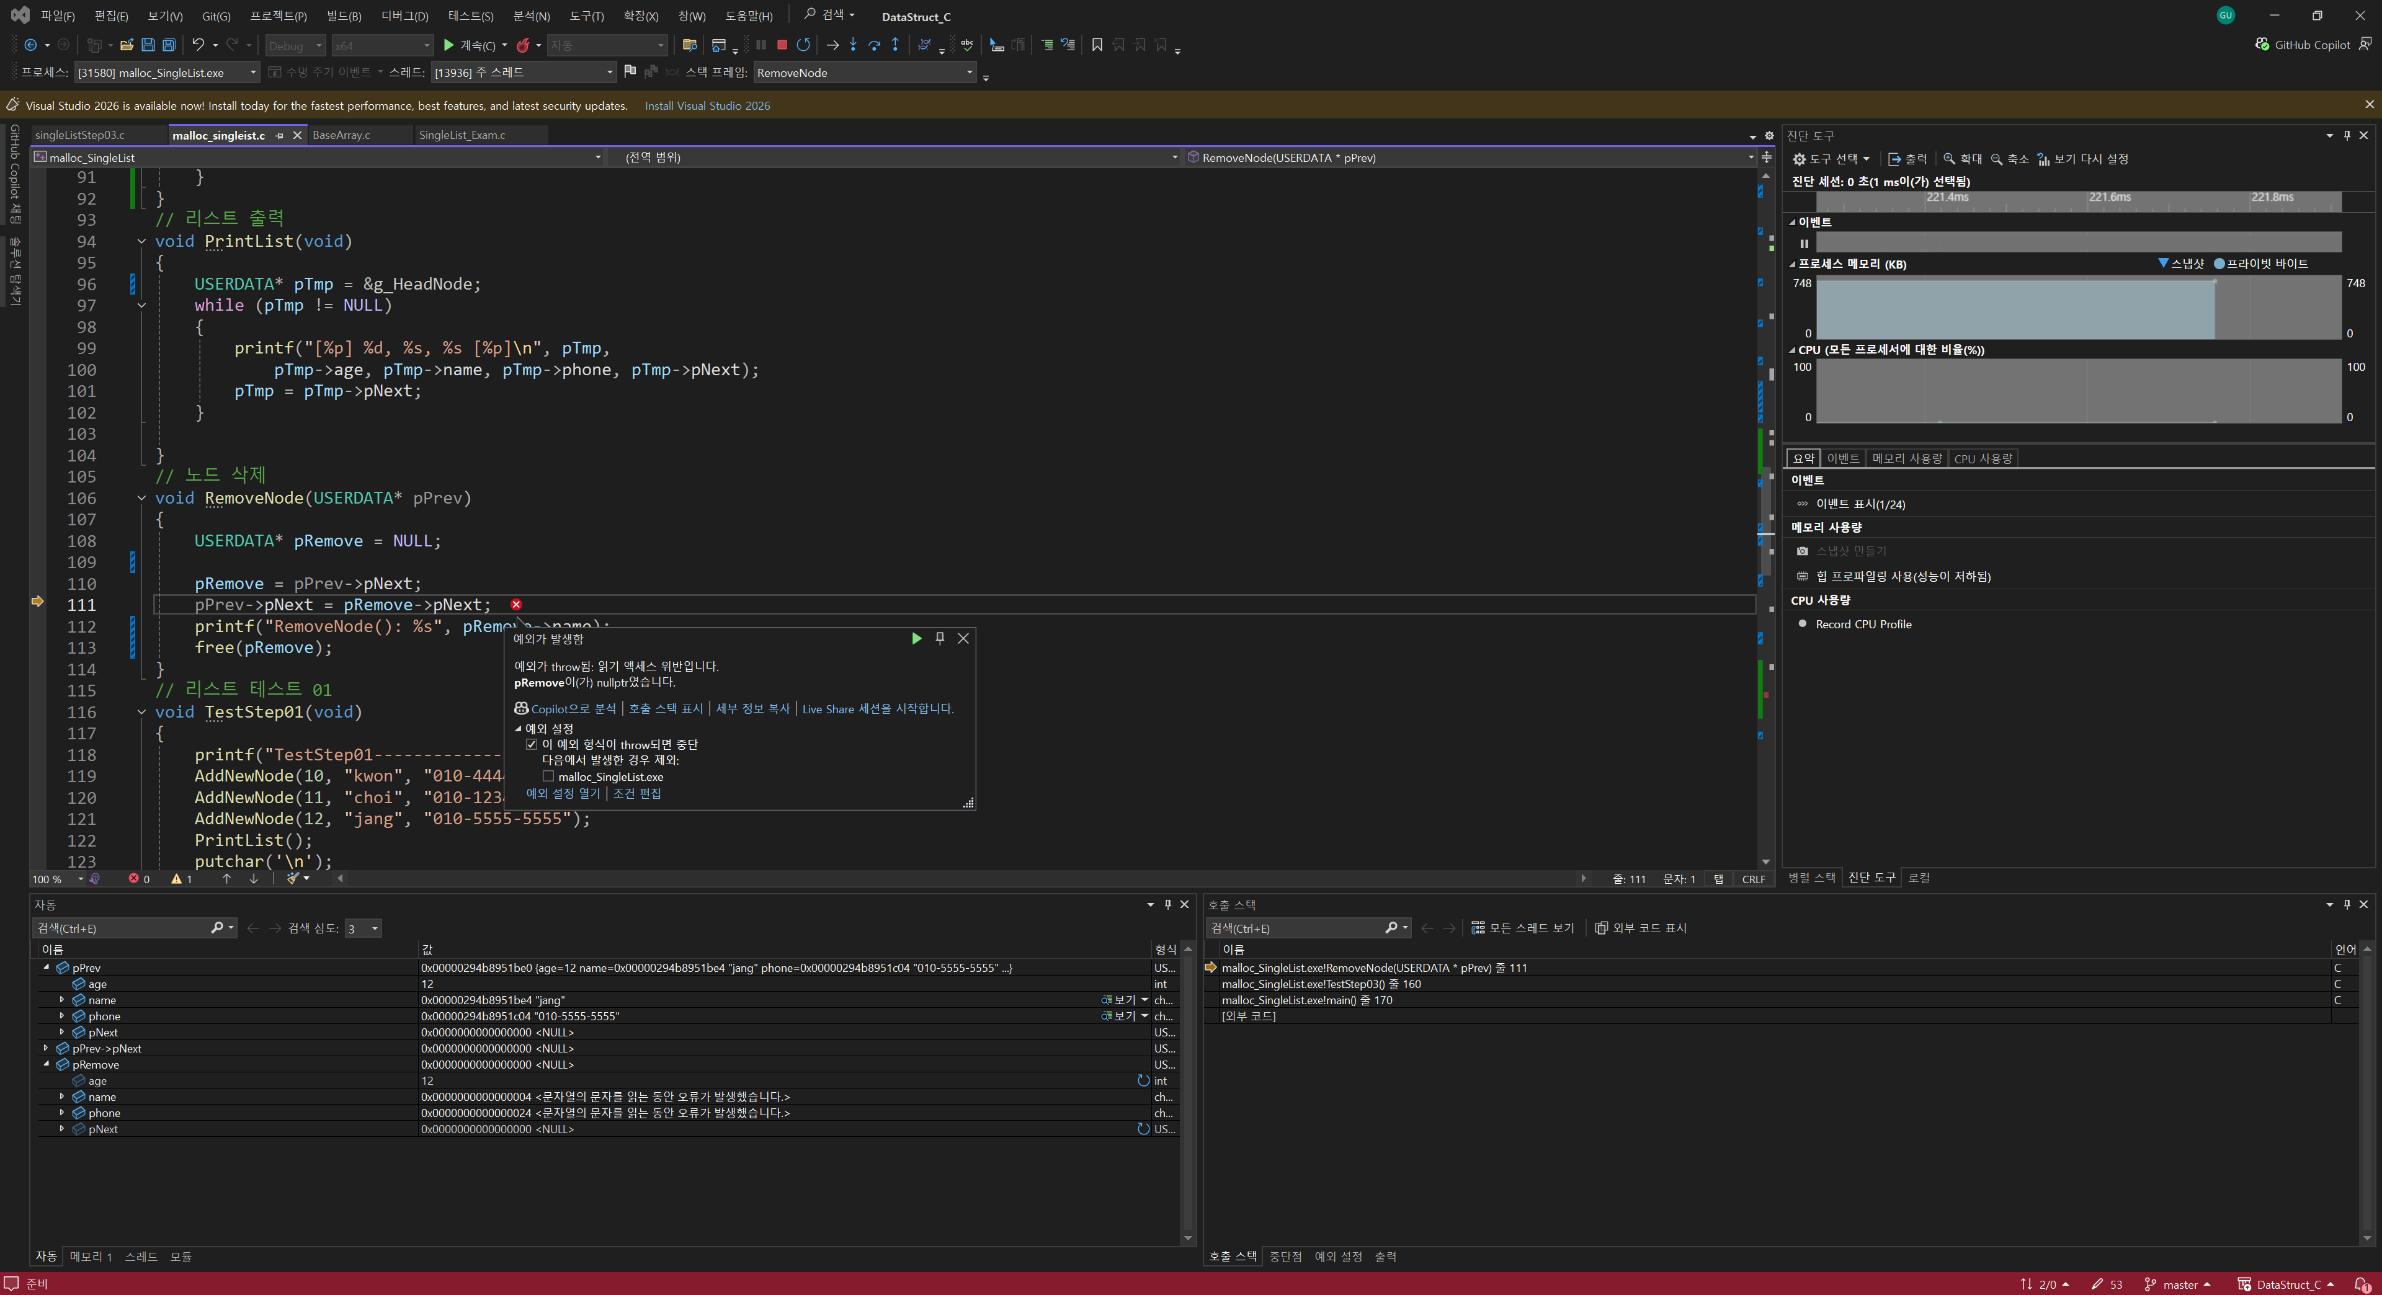The height and width of the screenshot is (1295, 2382).
Task: Open the stack frame RemoveNode dropdown
Action: pos(969,72)
